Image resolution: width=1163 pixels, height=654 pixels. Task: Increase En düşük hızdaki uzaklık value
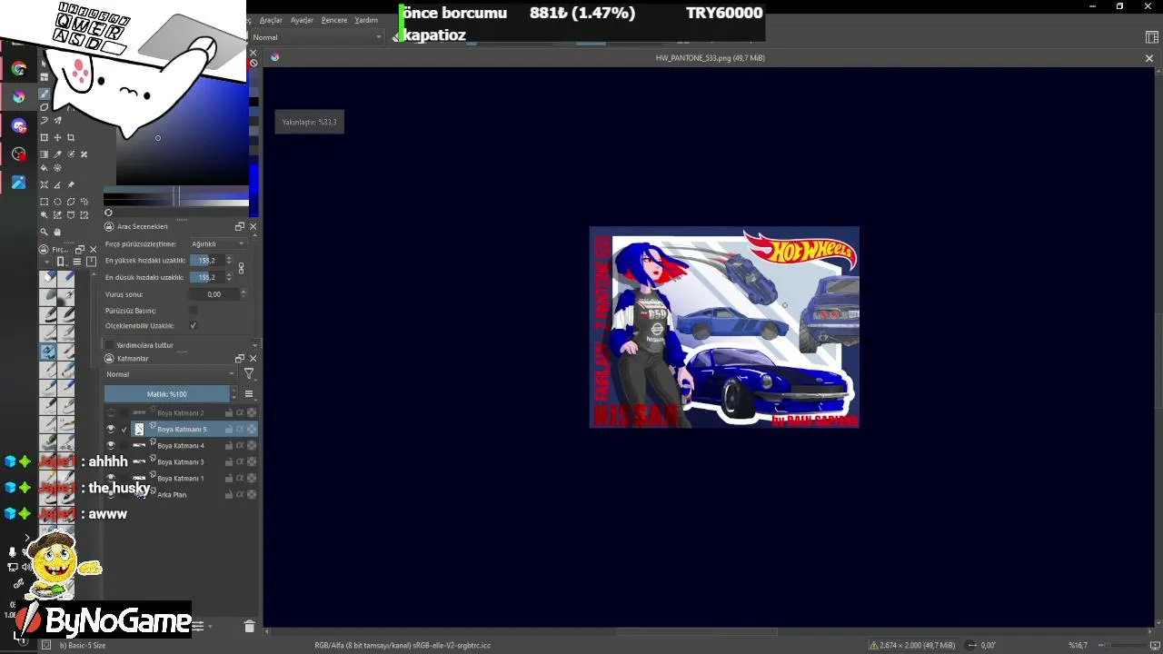[x=229, y=274]
